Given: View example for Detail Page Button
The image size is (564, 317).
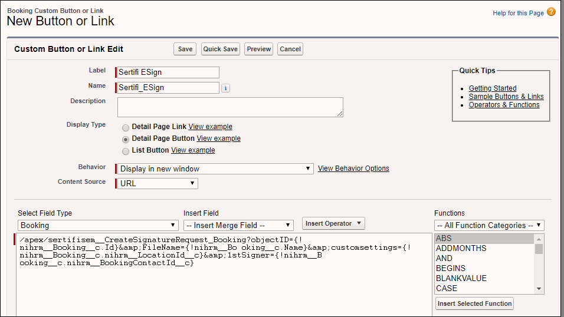Looking at the screenshot, I should click(219, 138).
